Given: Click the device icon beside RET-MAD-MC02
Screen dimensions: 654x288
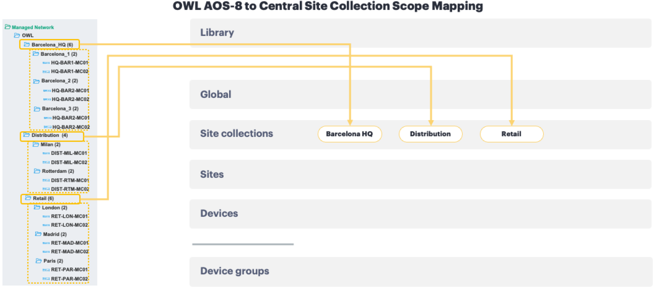Looking at the screenshot, I should click(46, 251).
